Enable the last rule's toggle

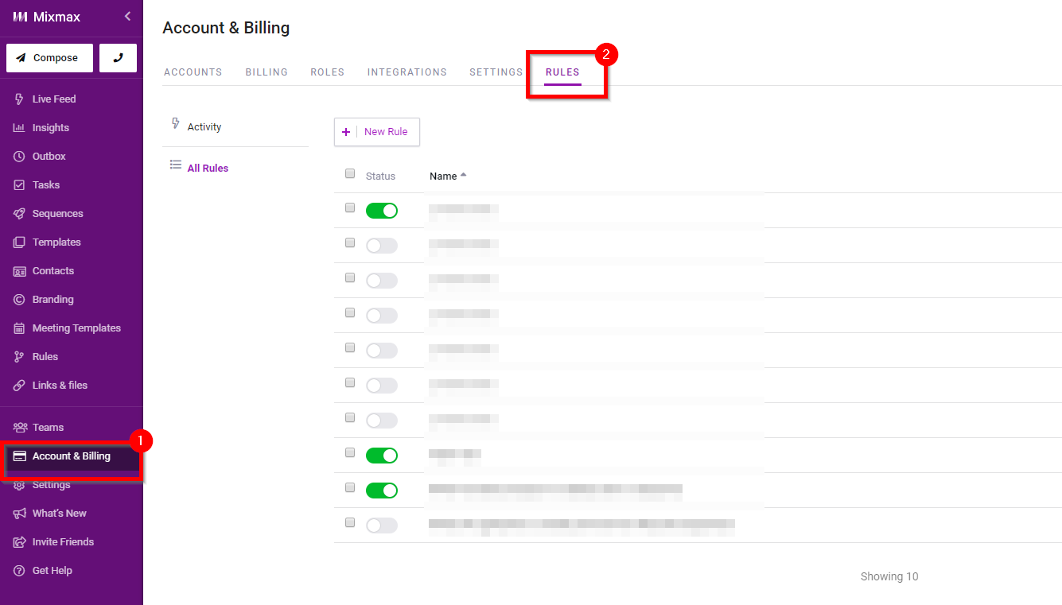pos(382,525)
